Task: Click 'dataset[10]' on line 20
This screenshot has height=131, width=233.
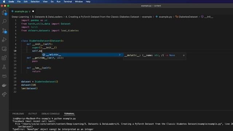Action: pyautogui.click(x=28, y=85)
